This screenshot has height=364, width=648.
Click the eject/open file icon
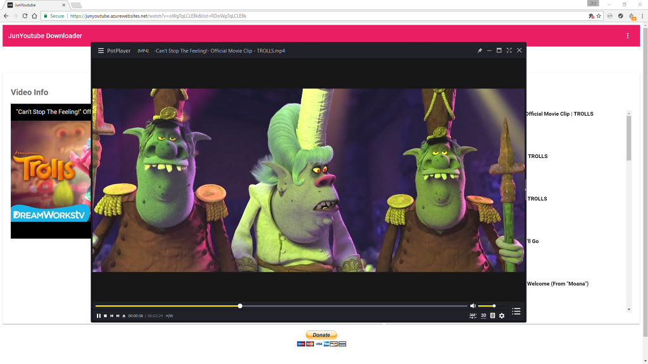[124, 316]
